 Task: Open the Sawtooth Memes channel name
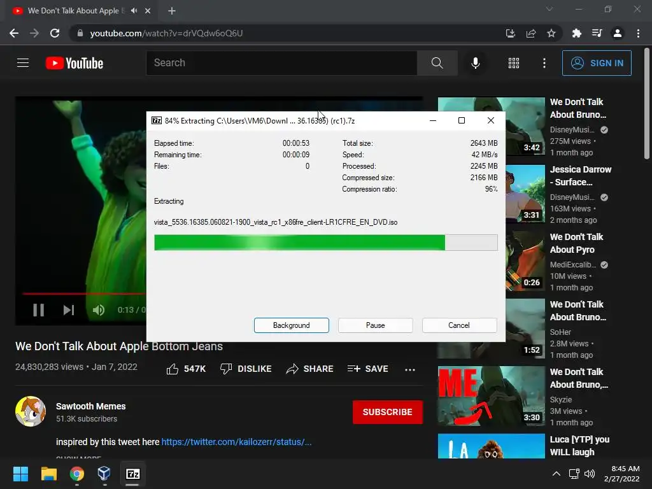[x=90, y=406]
